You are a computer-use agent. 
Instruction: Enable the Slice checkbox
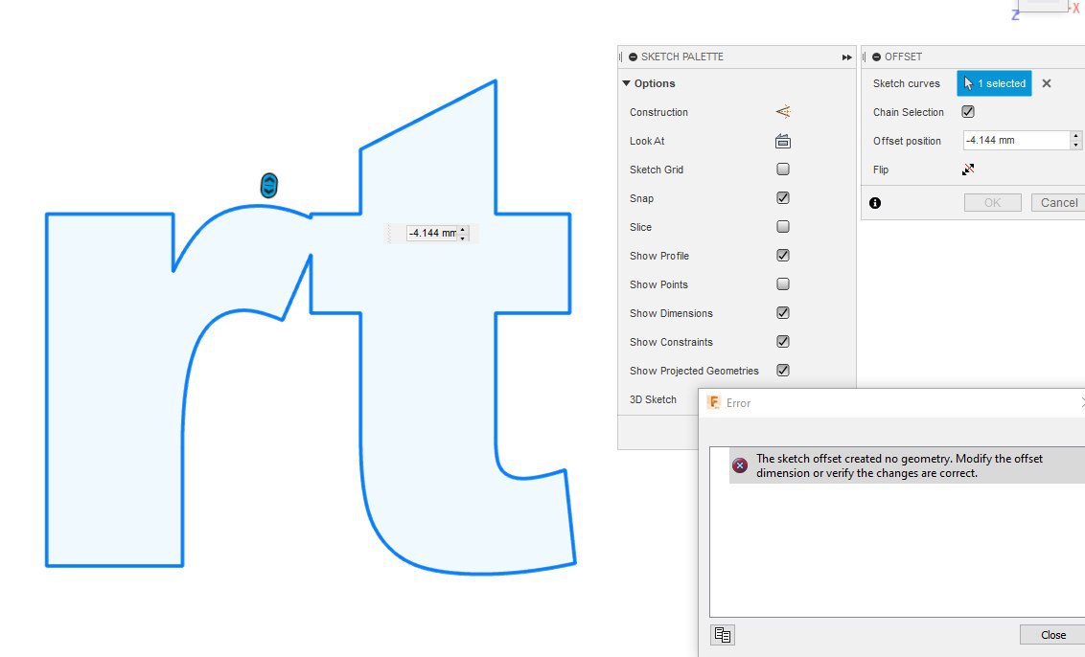(783, 226)
